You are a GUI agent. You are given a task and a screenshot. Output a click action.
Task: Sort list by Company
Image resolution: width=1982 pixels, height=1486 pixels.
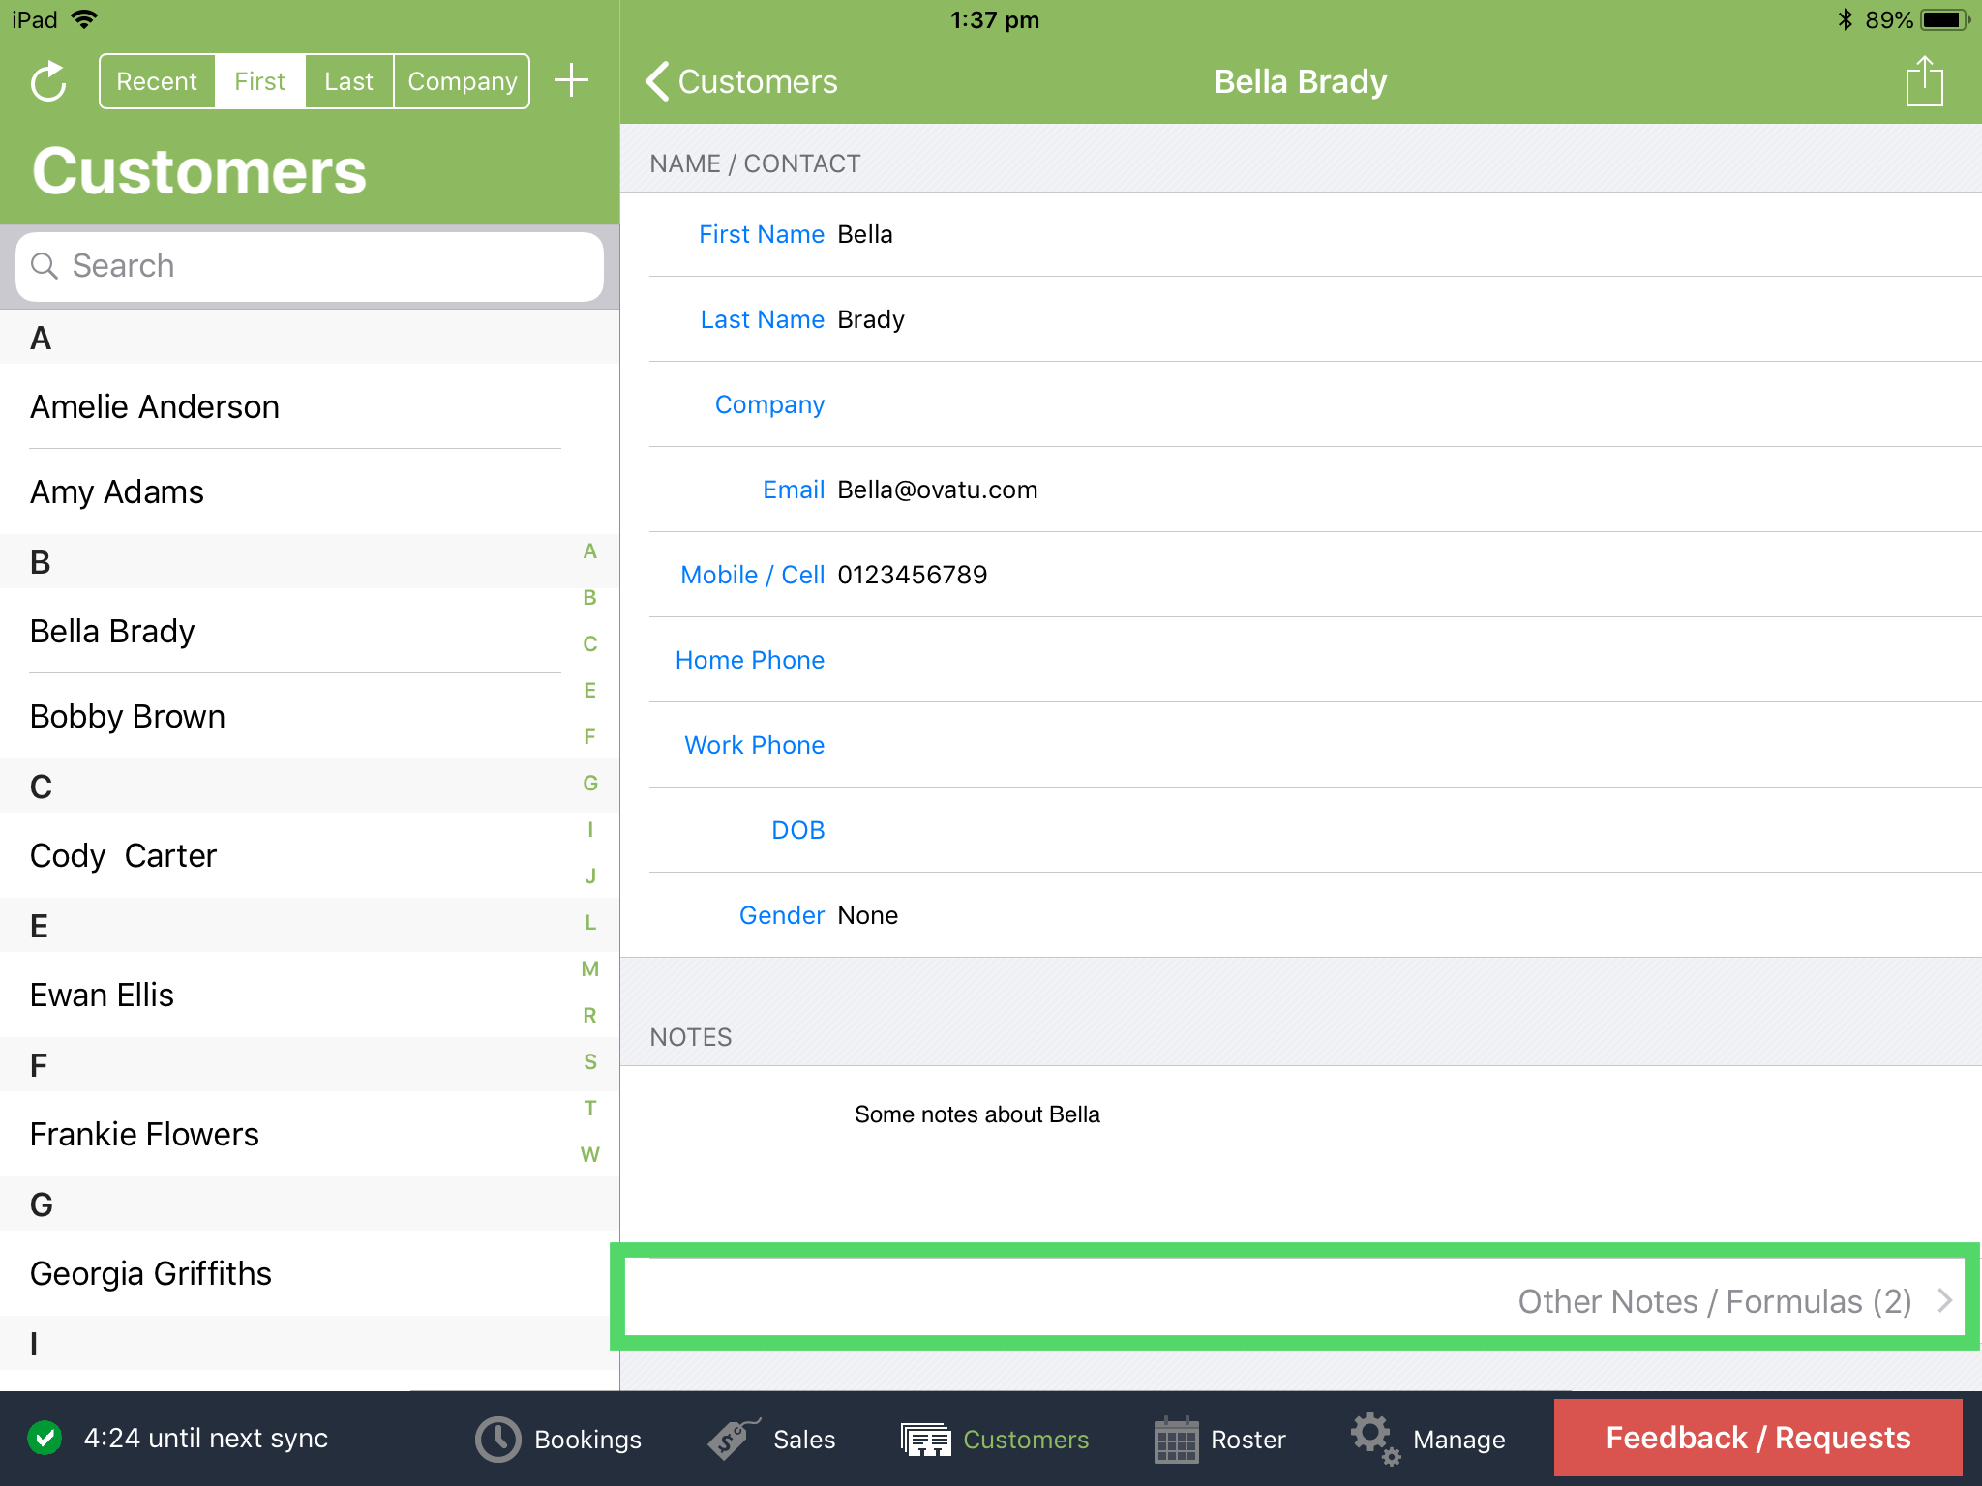pos(462,81)
